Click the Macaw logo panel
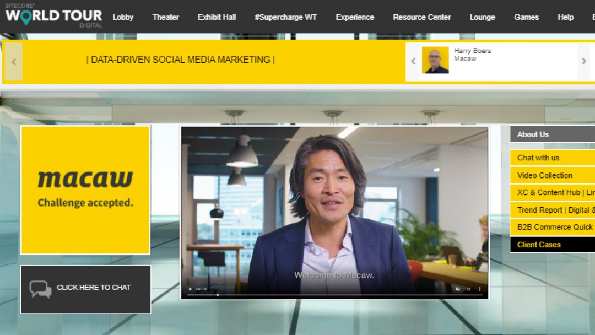Screen dimensions: 595x335 tap(85, 190)
